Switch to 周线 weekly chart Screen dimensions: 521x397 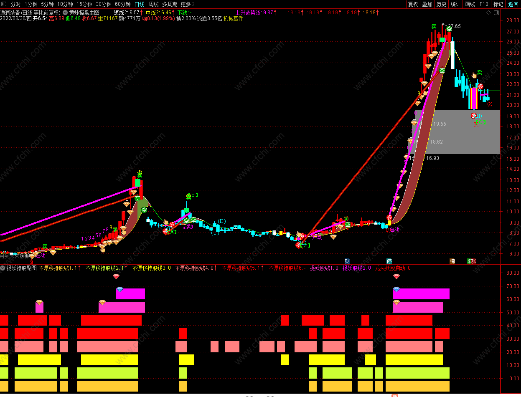point(153,4)
